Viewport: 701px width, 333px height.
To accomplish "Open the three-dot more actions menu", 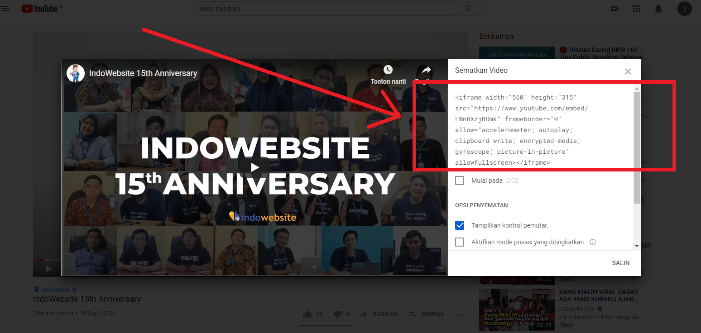I will click(459, 315).
